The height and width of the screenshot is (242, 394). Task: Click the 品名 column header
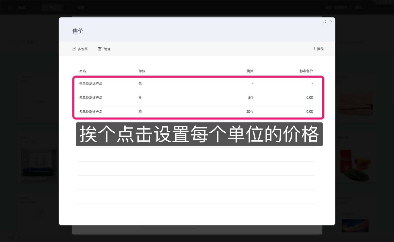pyautogui.click(x=83, y=71)
